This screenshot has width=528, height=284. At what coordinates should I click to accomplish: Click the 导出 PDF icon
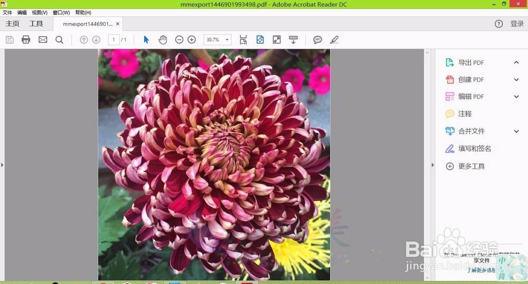coord(449,63)
